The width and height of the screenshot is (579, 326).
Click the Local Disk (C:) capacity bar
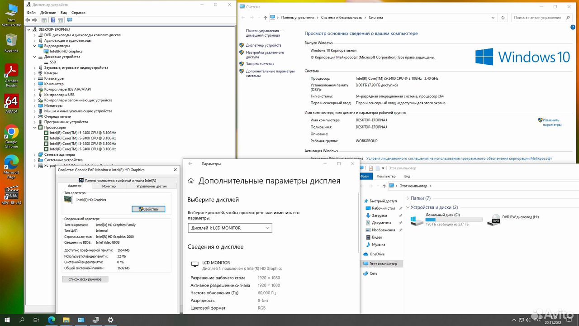(x=454, y=219)
